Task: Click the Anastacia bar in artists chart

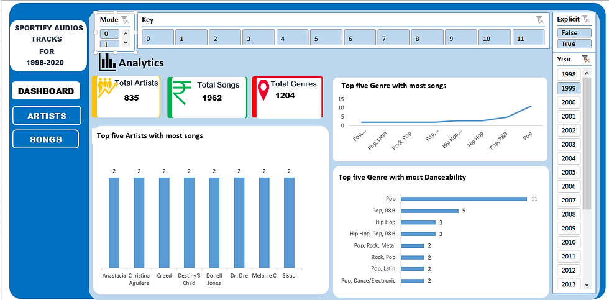Action: tap(114, 223)
